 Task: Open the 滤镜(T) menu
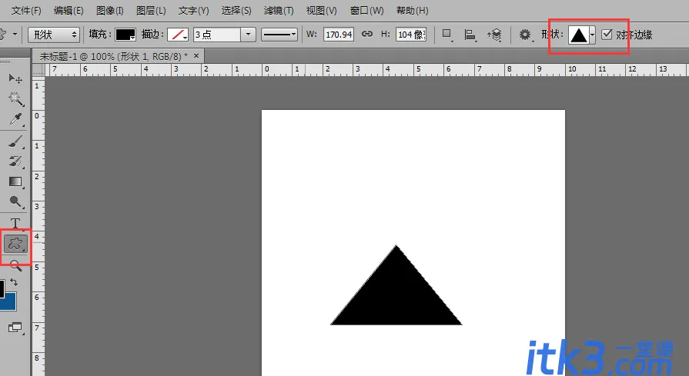click(279, 11)
